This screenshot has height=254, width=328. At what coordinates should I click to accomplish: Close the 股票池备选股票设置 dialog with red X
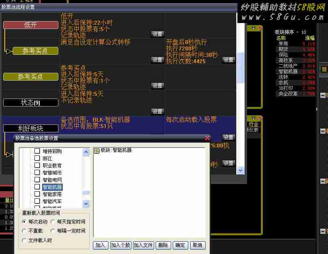click(x=207, y=138)
